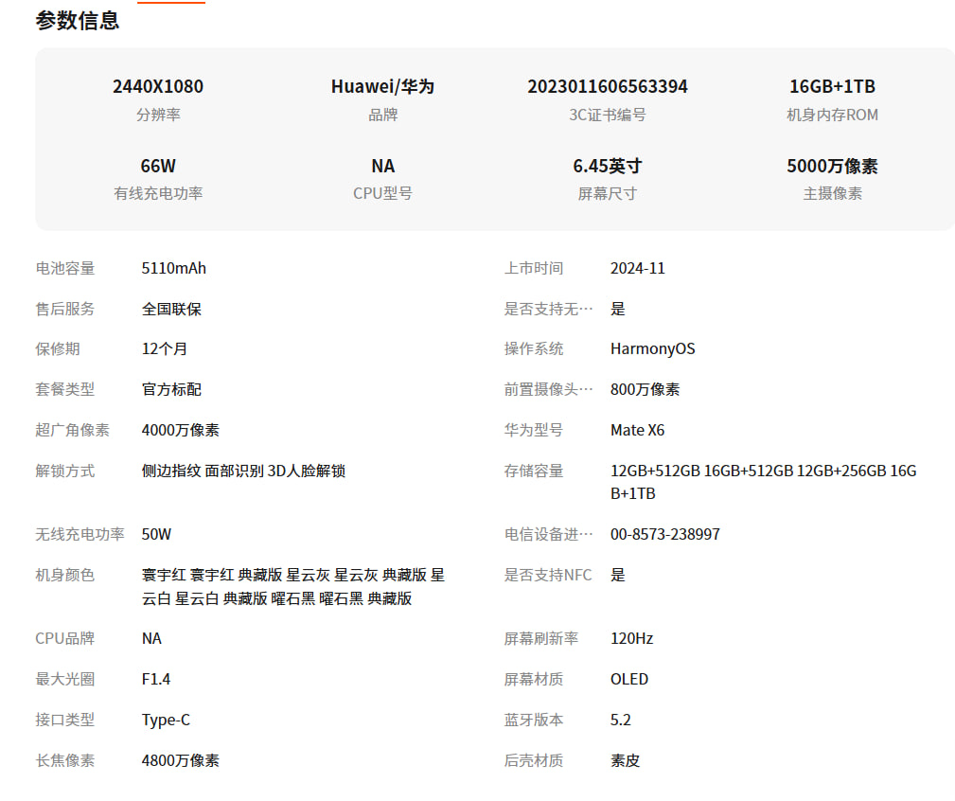Click the 参数信息 section heading

pyautogui.click(x=78, y=21)
